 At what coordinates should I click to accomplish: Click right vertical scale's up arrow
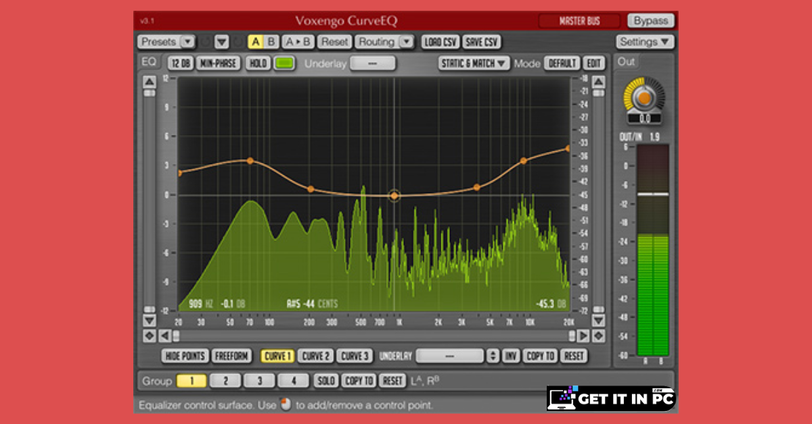(598, 82)
